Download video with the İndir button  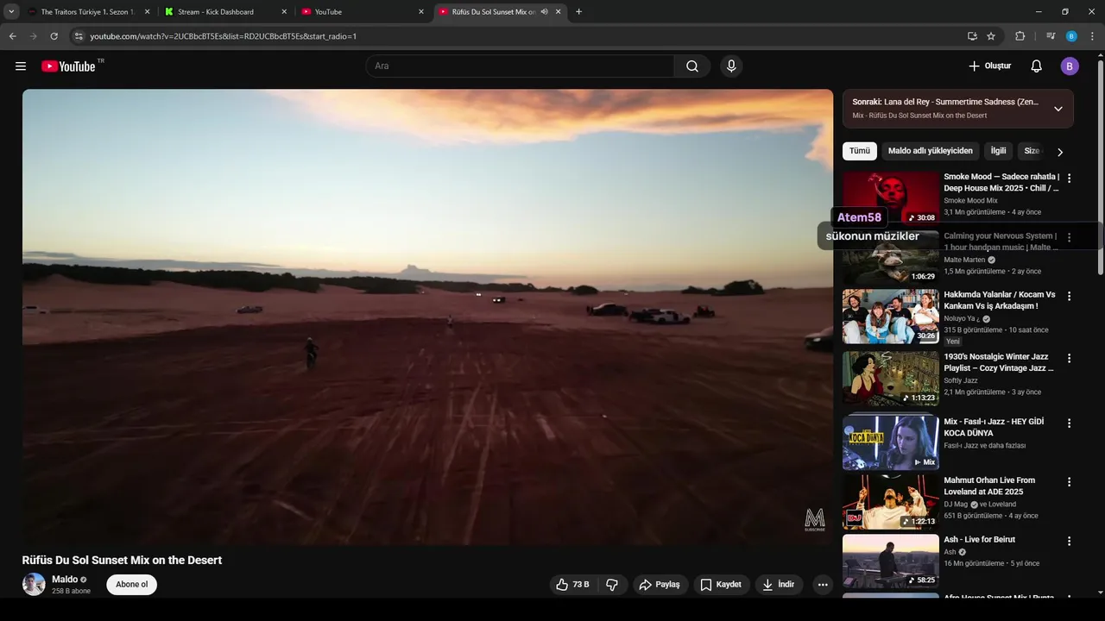[x=780, y=585]
